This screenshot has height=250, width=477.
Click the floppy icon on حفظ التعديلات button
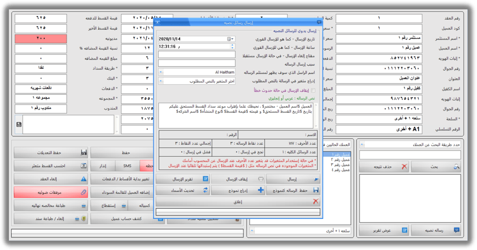click(84, 152)
